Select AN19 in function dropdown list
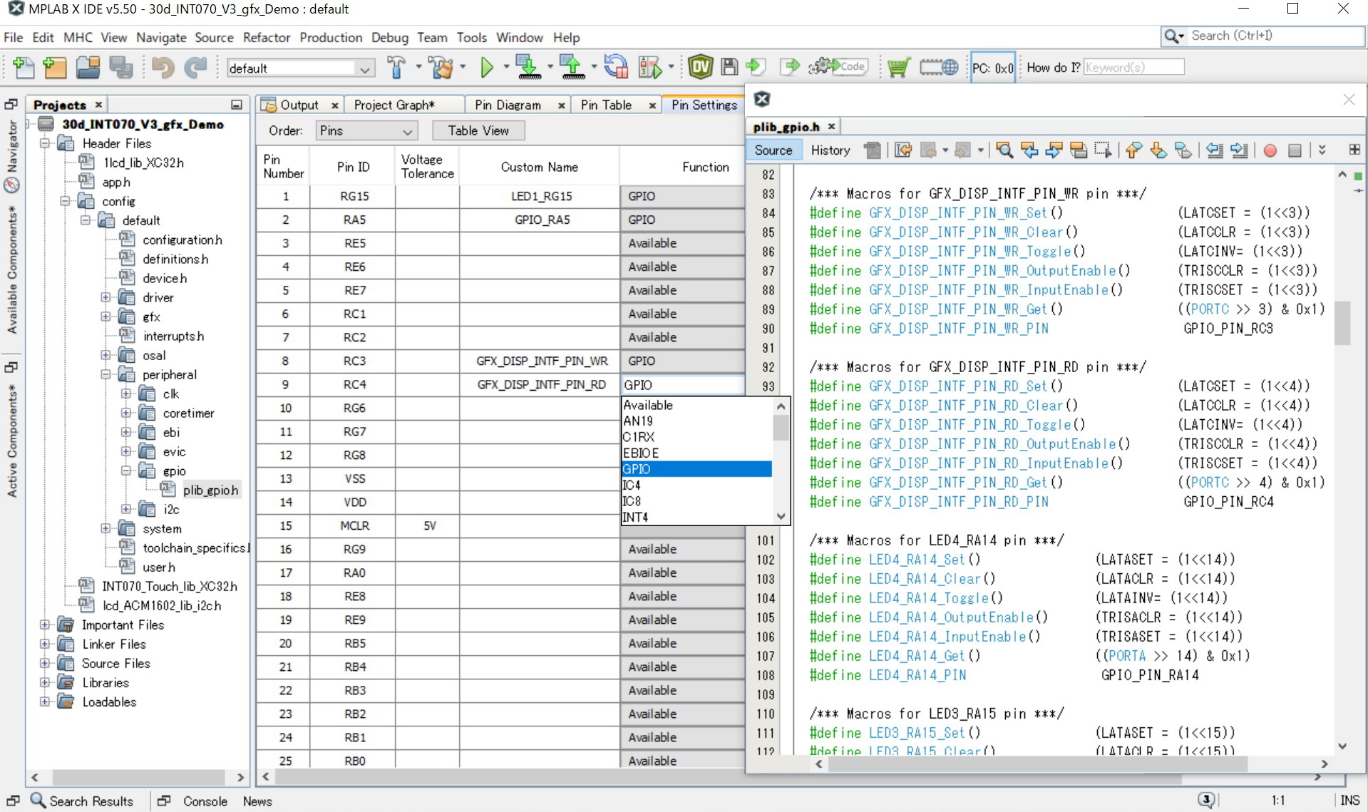 tap(696, 421)
